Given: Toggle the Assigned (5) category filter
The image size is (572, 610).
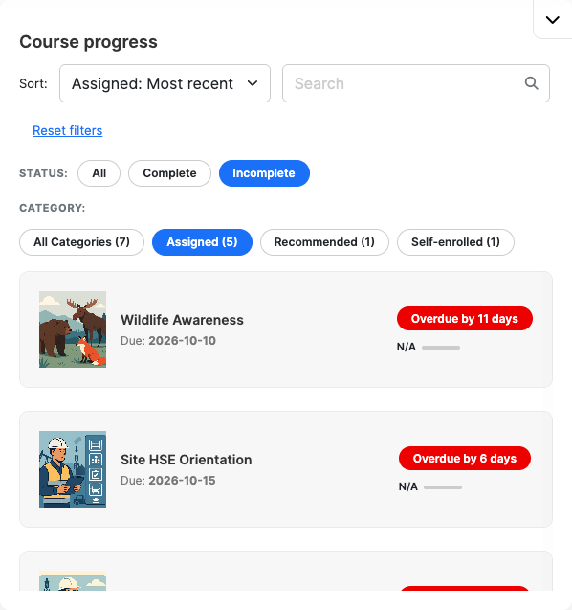Looking at the screenshot, I should click(202, 242).
